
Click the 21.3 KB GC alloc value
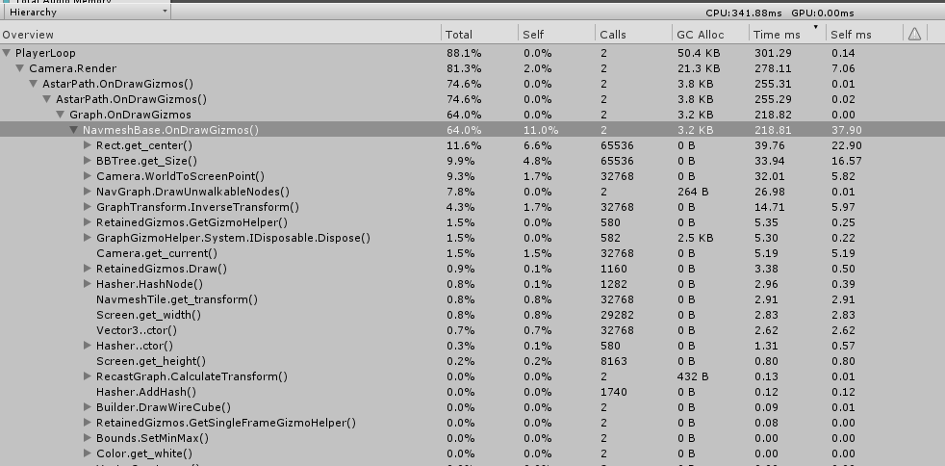coord(699,68)
